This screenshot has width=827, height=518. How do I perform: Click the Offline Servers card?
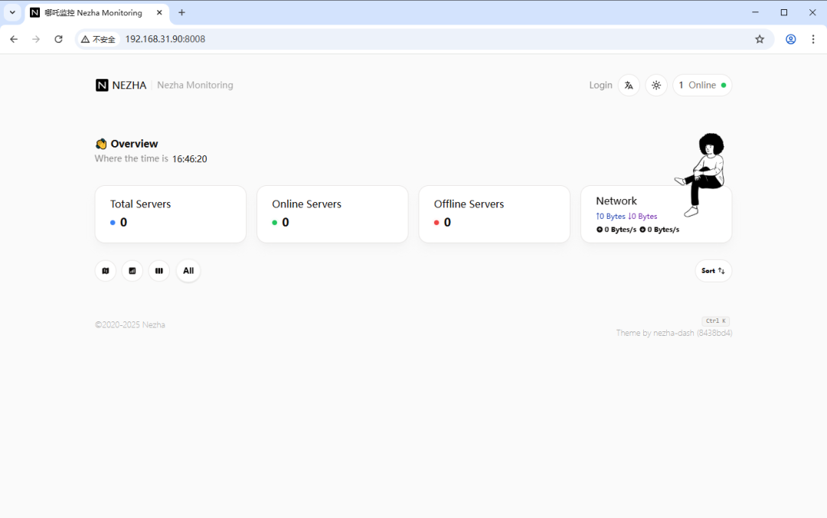tap(494, 214)
